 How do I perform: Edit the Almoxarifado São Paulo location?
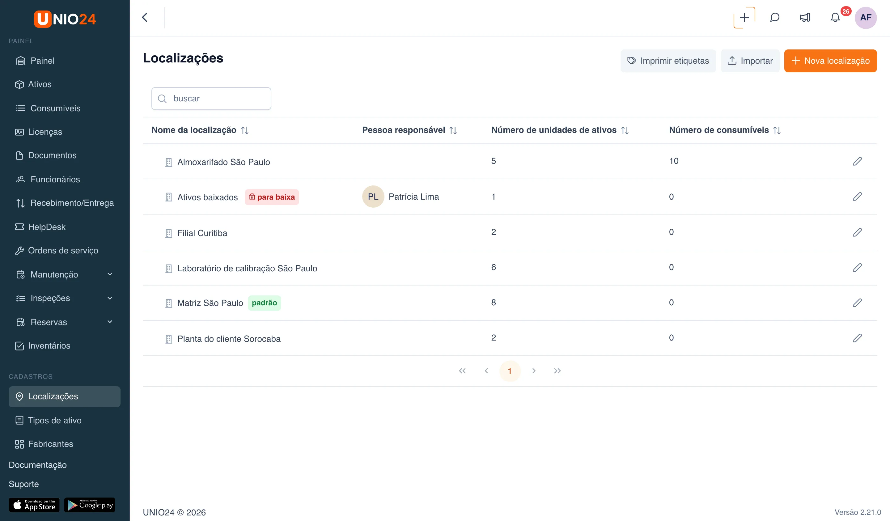[x=858, y=161]
